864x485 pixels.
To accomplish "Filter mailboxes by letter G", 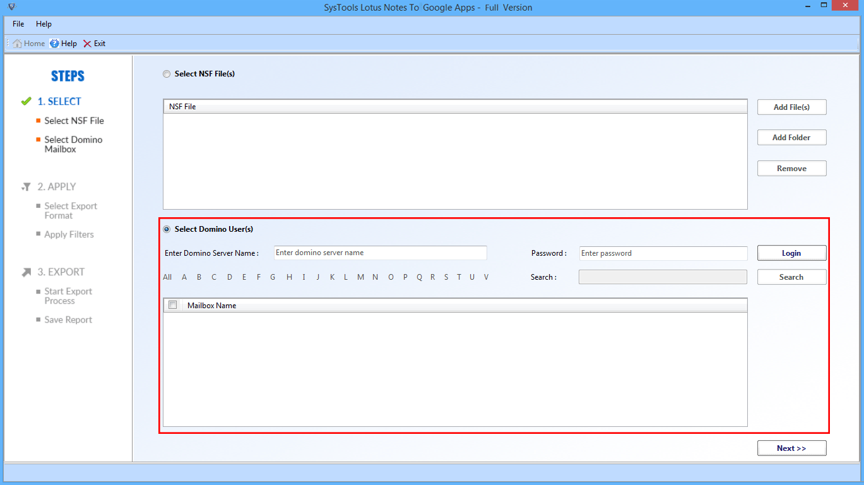I will (273, 277).
